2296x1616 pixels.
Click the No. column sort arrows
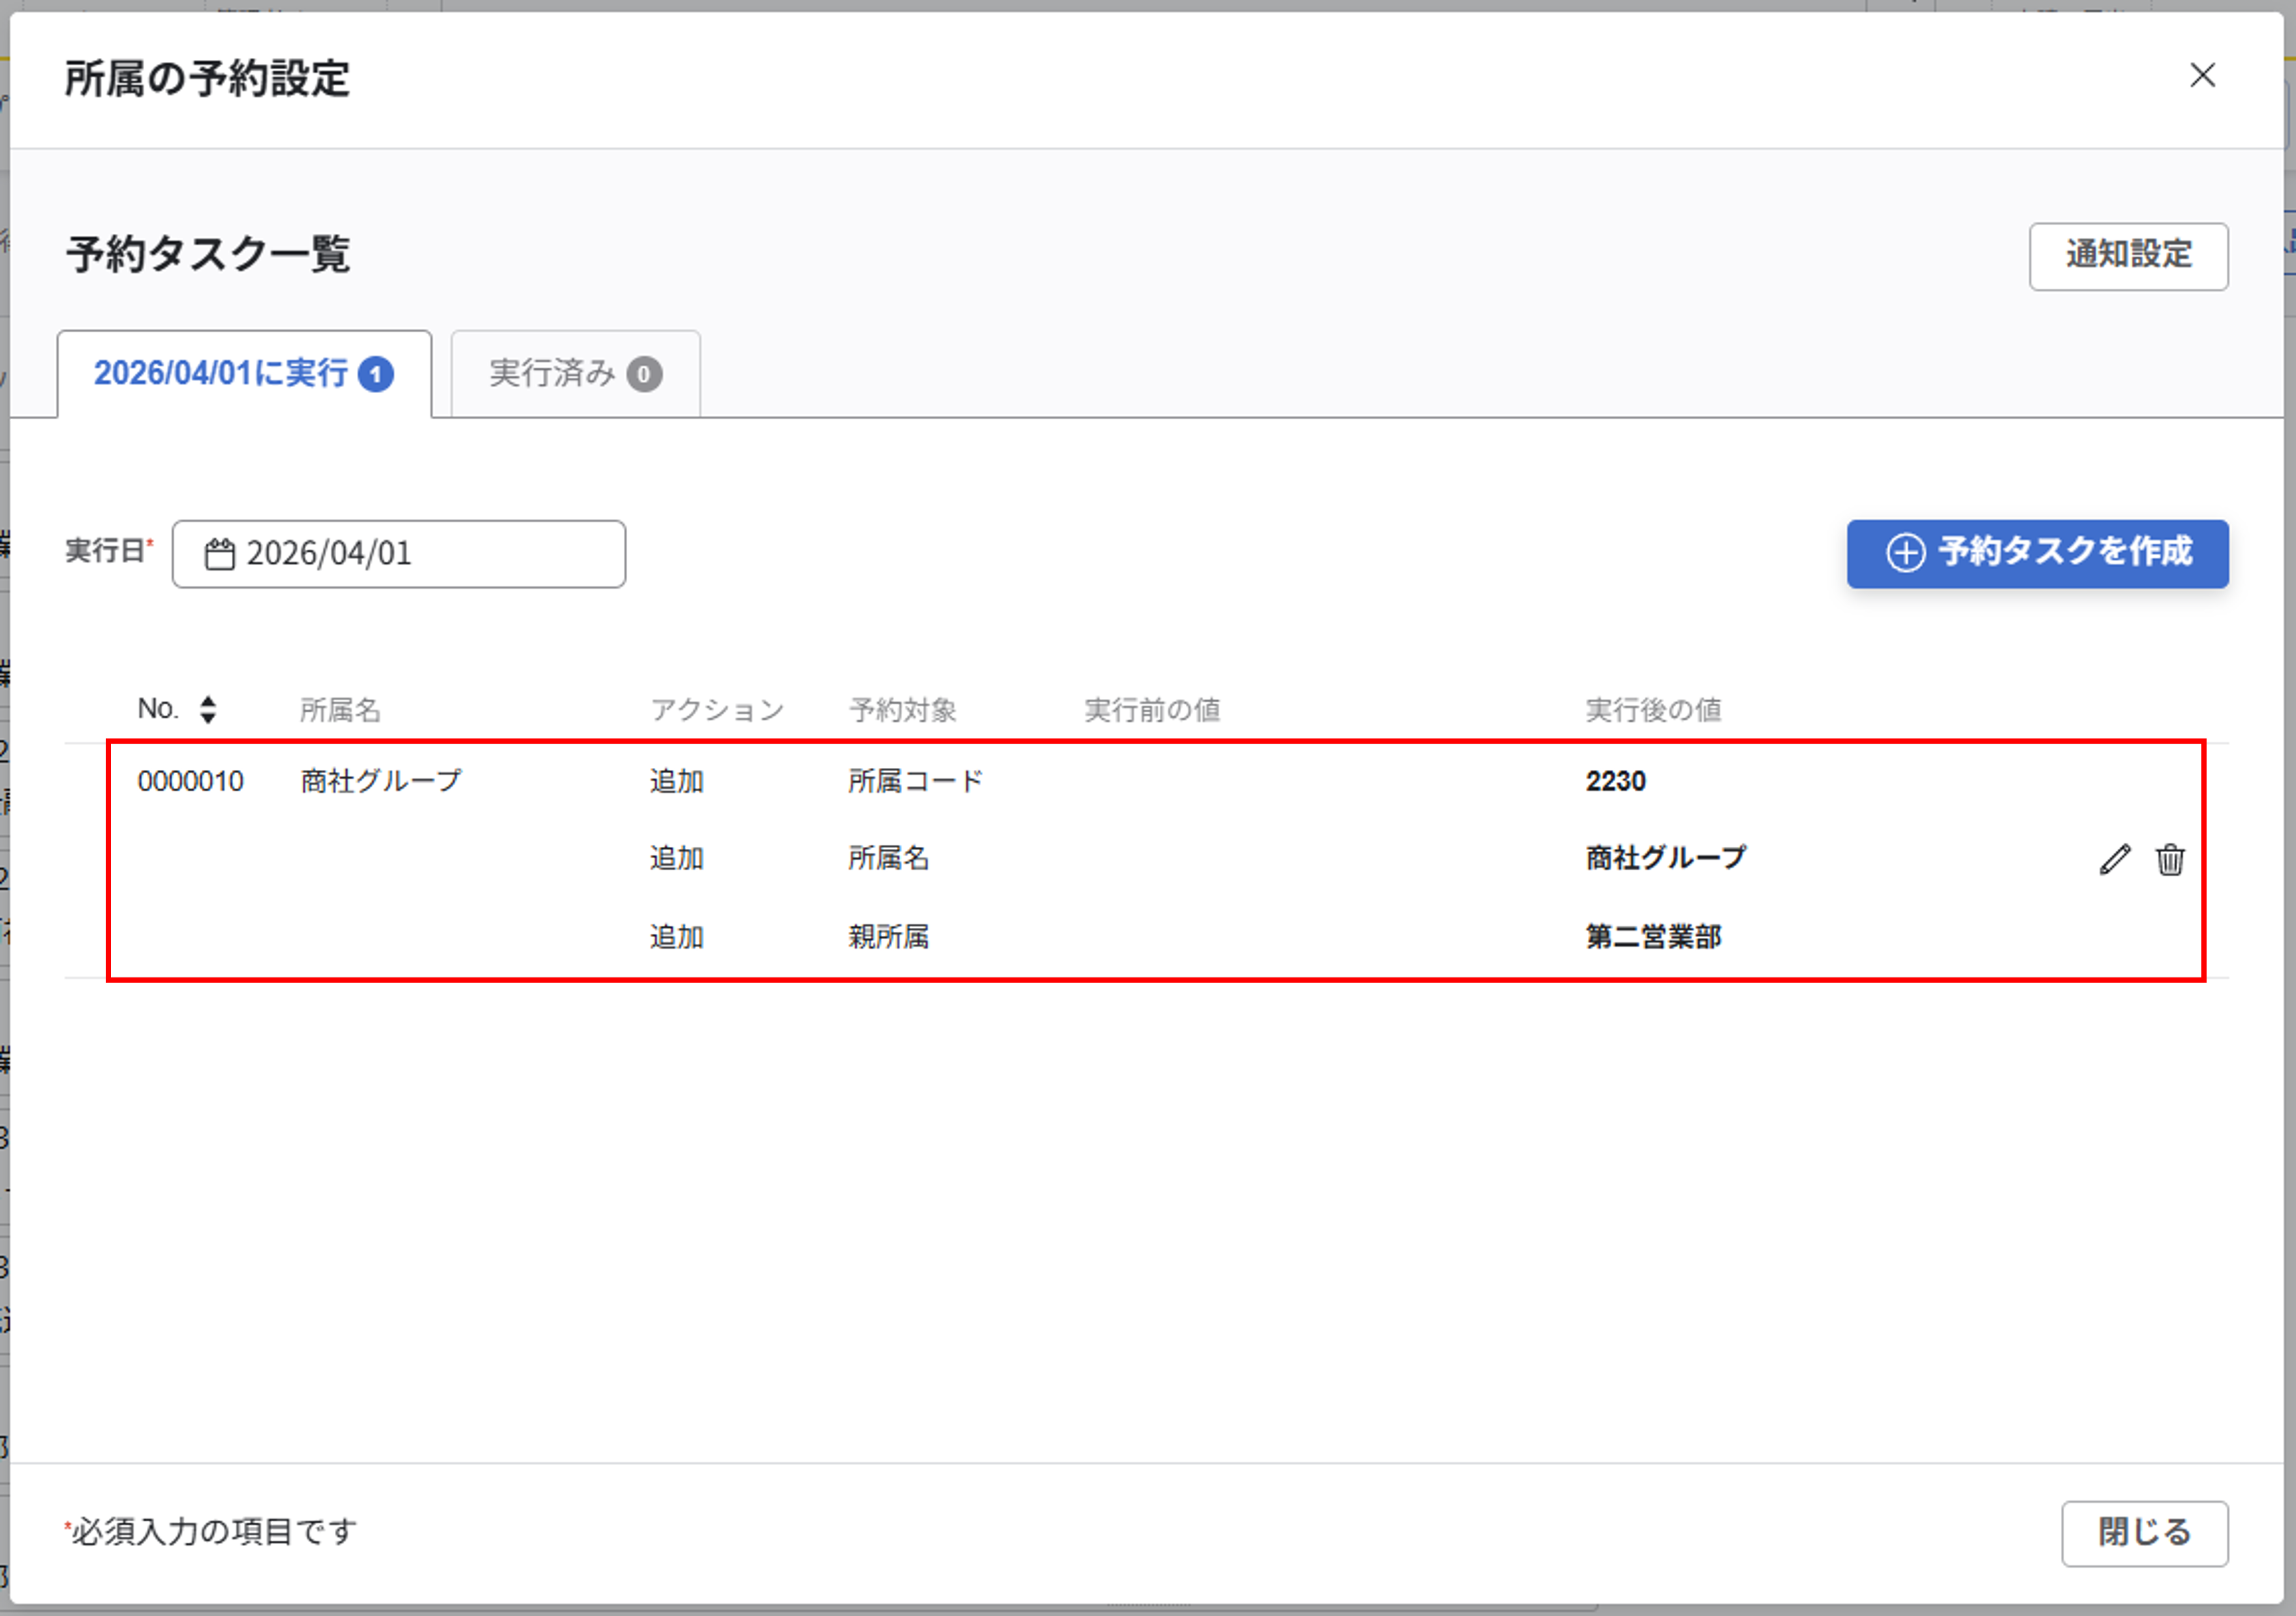coord(208,710)
